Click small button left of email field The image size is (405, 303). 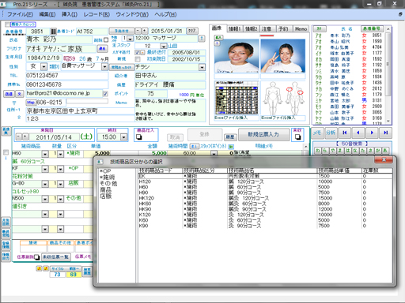(9, 94)
